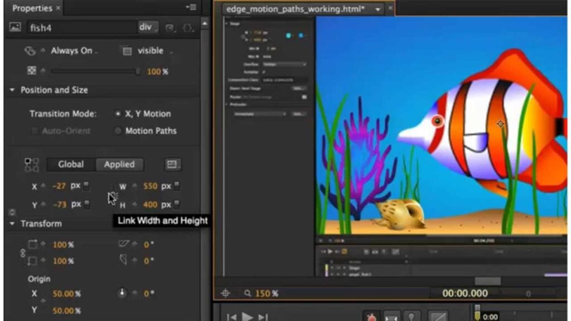571x321 pixels.
Task: Open the Properties panel options menu
Action: click(x=191, y=8)
